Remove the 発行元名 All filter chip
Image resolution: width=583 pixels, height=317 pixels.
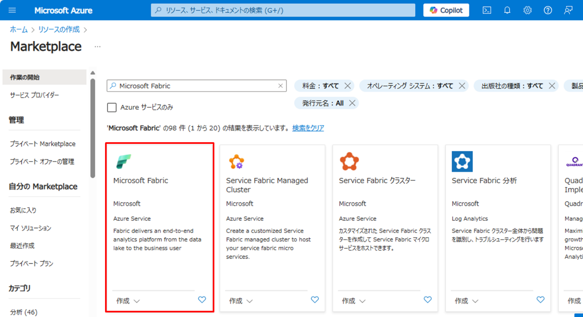click(352, 103)
